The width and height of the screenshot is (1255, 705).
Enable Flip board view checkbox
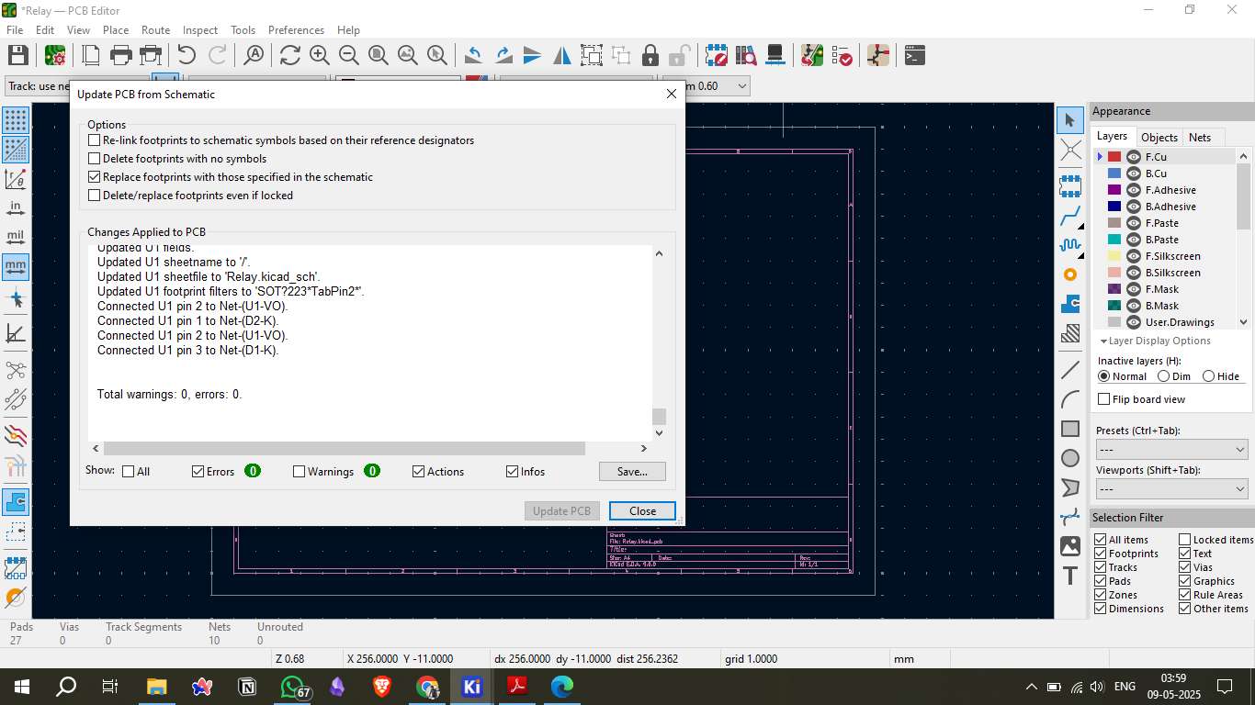(1104, 399)
